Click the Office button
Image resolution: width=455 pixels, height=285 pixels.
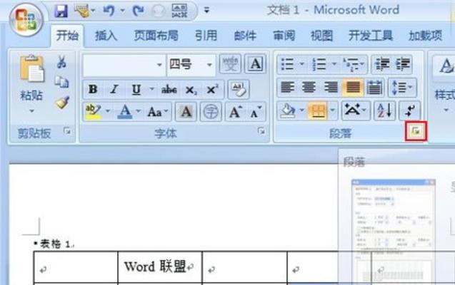point(26,20)
